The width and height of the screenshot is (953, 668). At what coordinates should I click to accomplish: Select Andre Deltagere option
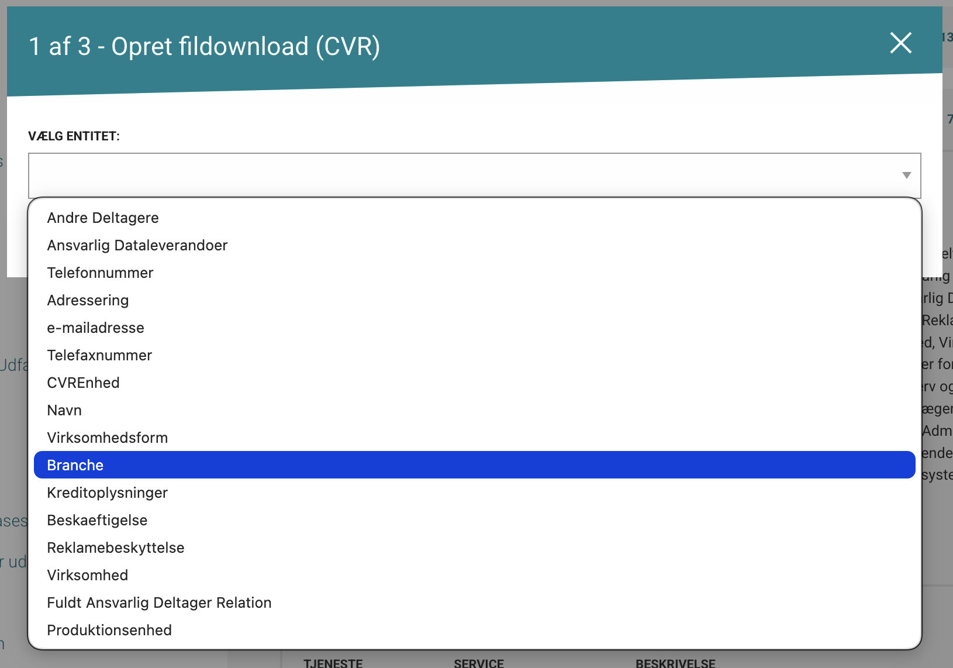pos(103,218)
